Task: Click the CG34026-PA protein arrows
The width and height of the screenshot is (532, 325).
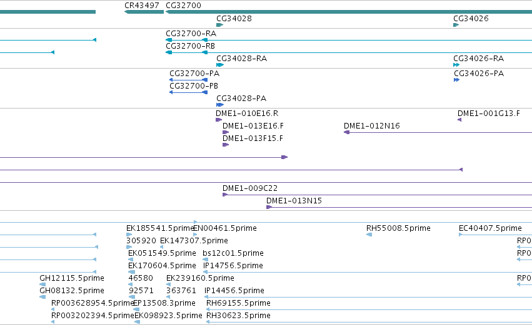Action: tap(457, 80)
